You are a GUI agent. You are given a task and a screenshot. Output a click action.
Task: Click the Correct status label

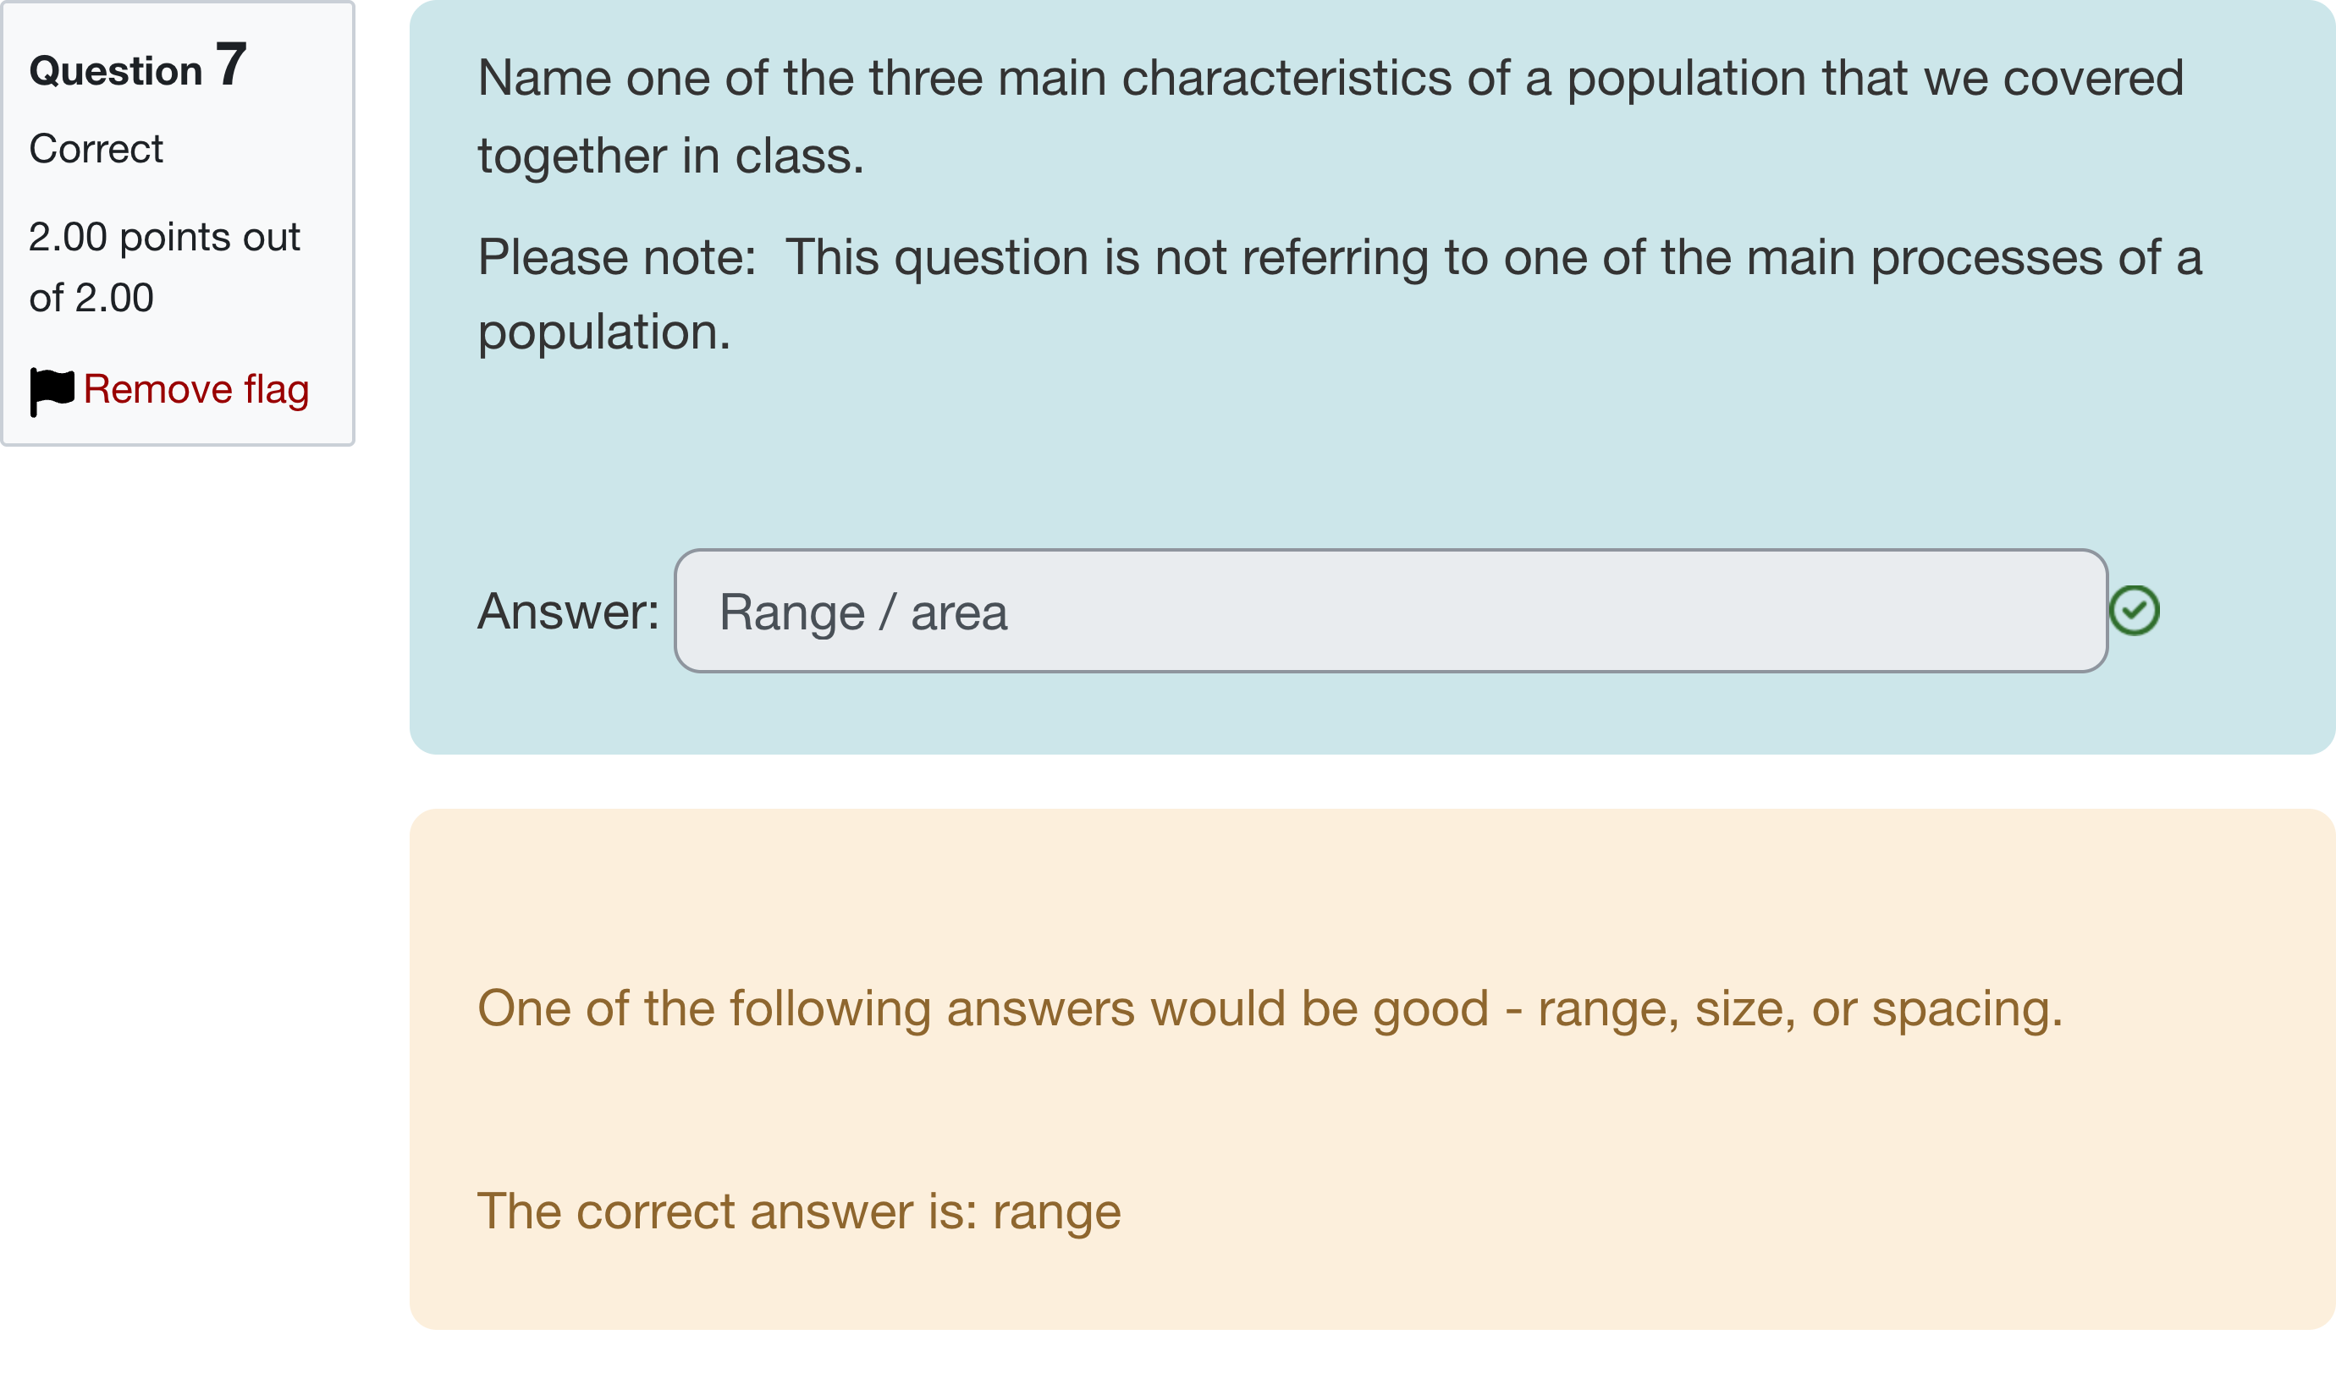(96, 147)
